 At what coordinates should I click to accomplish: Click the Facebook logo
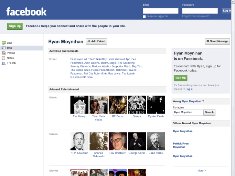(x=27, y=12)
